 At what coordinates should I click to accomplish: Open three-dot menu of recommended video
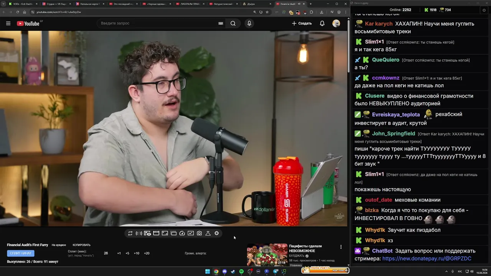(x=341, y=247)
